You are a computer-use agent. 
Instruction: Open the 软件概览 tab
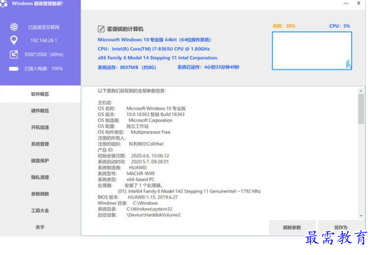(x=40, y=94)
